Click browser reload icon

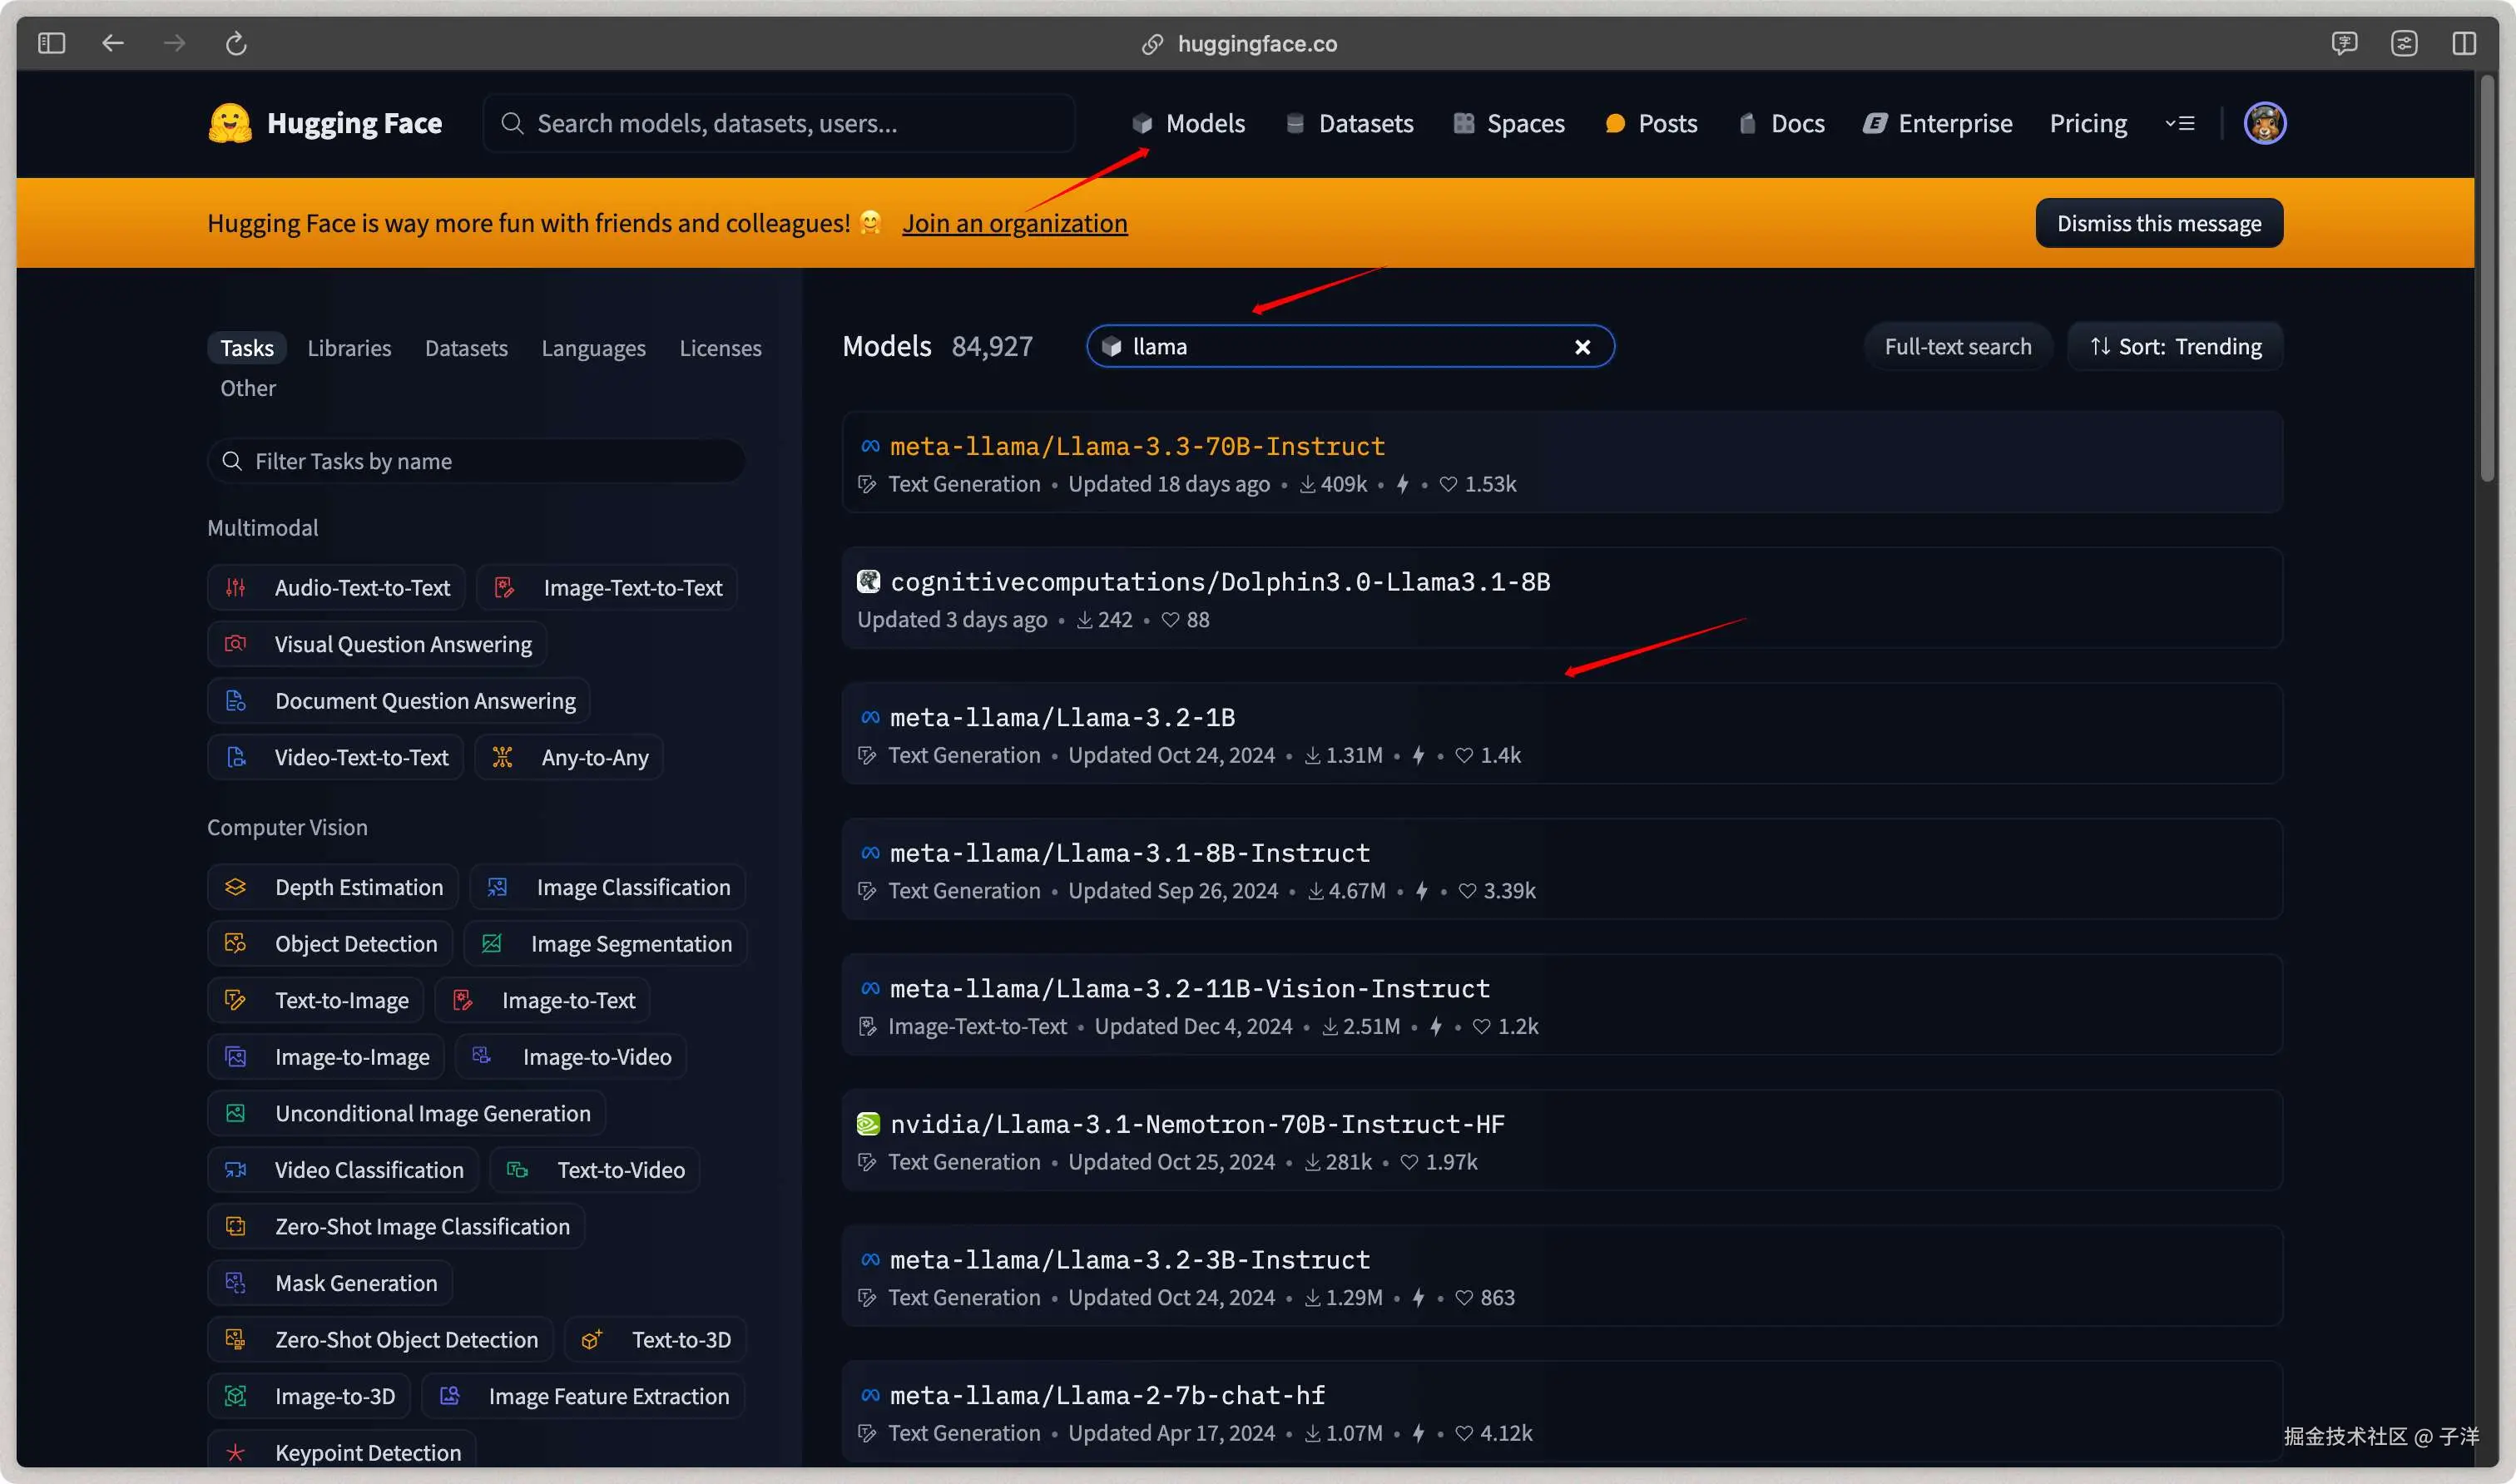(x=236, y=43)
